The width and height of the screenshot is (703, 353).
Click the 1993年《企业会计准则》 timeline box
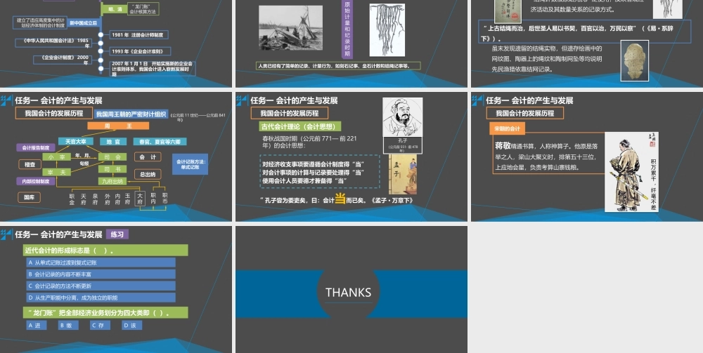coord(140,51)
